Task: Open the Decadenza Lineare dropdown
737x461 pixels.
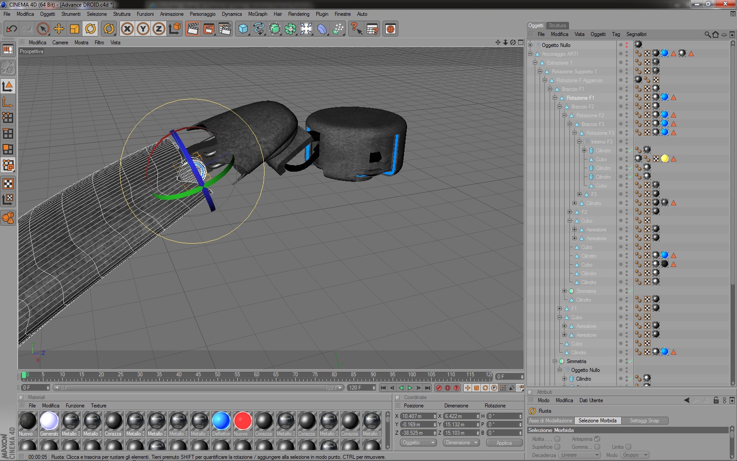Action: pos(580,455)
